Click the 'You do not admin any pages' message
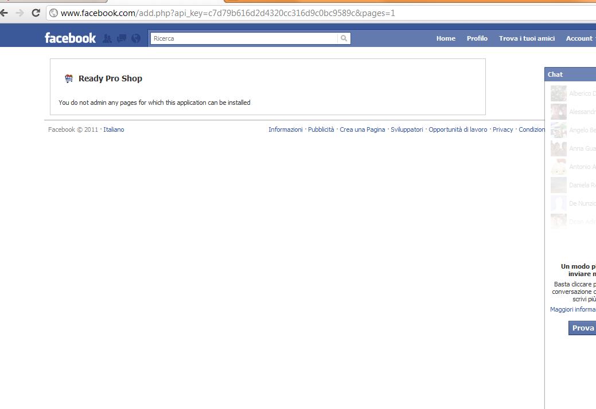Screen dimensions: 596x409 point(154,103)
